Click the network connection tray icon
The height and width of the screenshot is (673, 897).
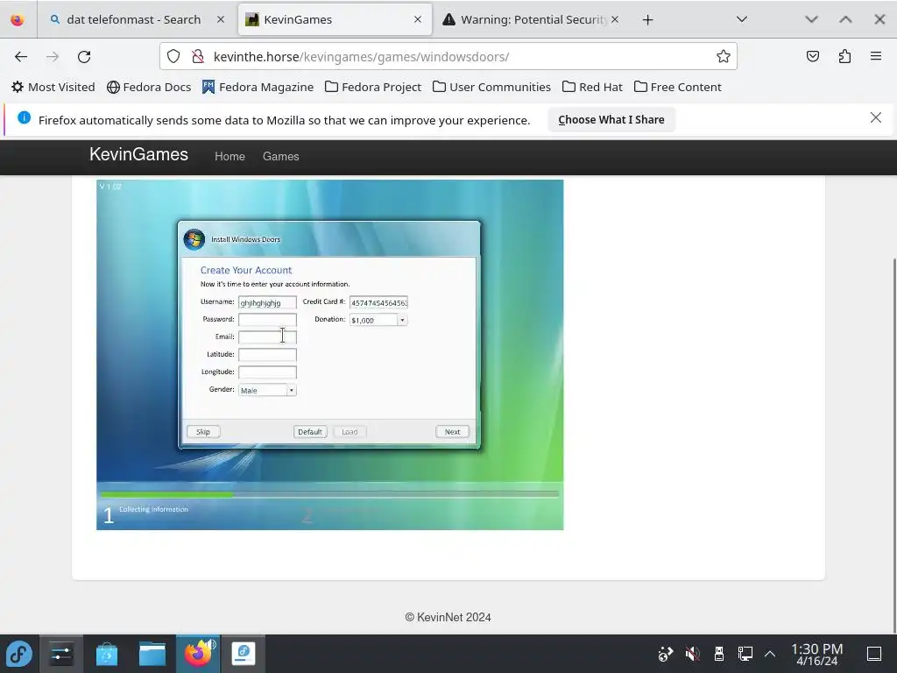click(745, 654)
